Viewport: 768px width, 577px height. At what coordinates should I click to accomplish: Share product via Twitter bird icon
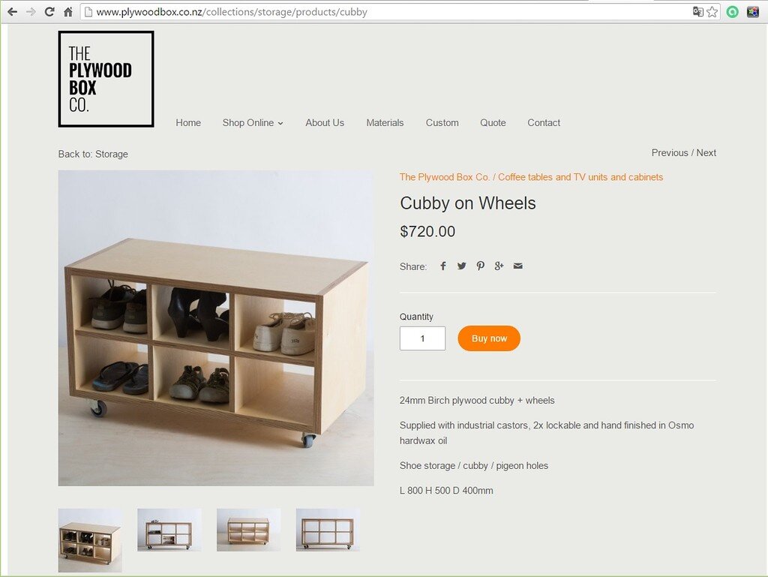coord(461,266)
